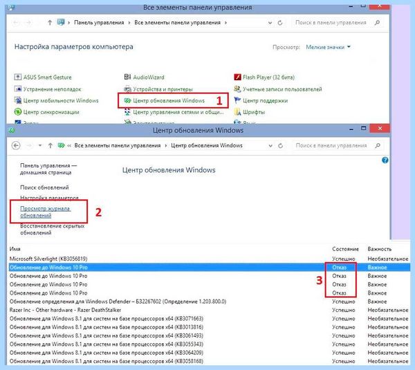Click search field in Windows Update window
415x370 pixels.
coord(333,145)
